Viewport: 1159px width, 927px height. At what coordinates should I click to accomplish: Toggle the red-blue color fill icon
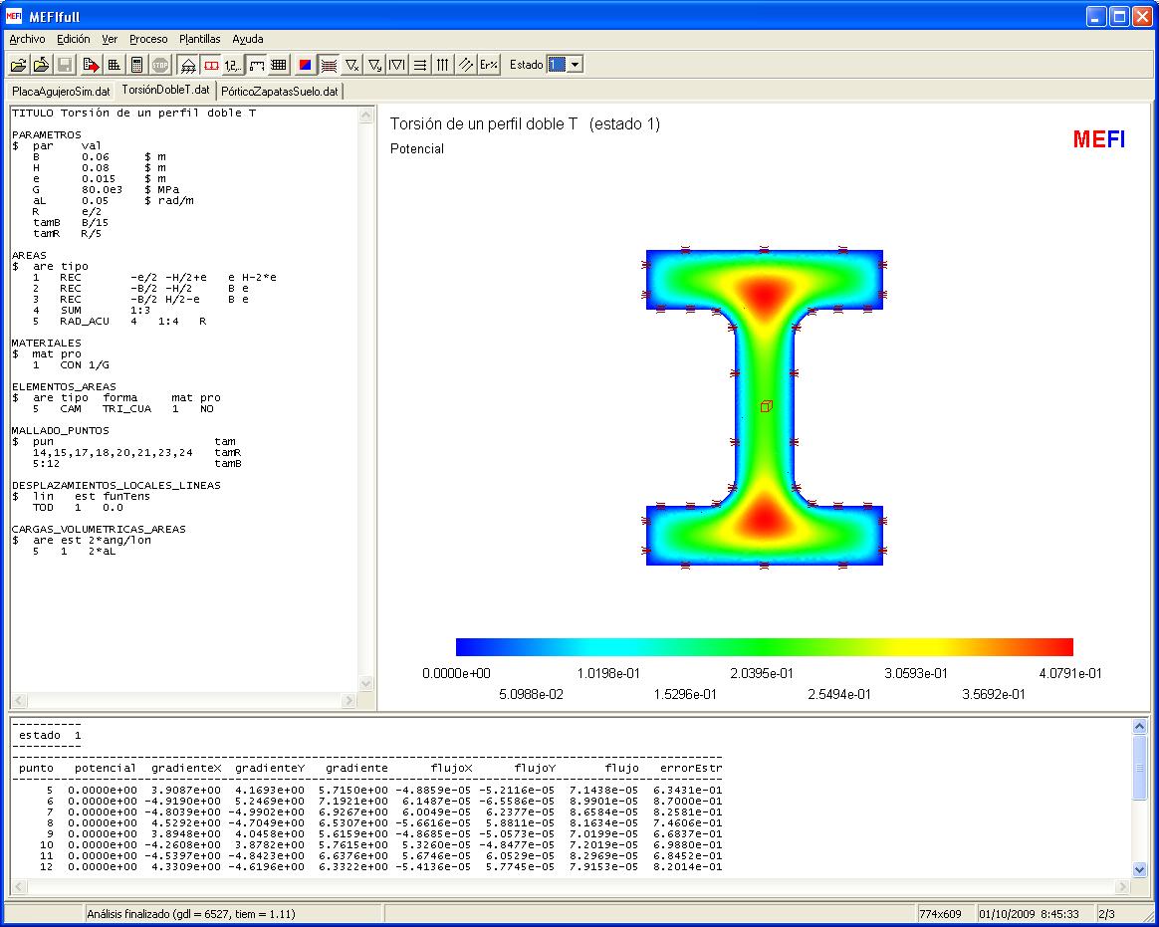[x=305, y=65]
